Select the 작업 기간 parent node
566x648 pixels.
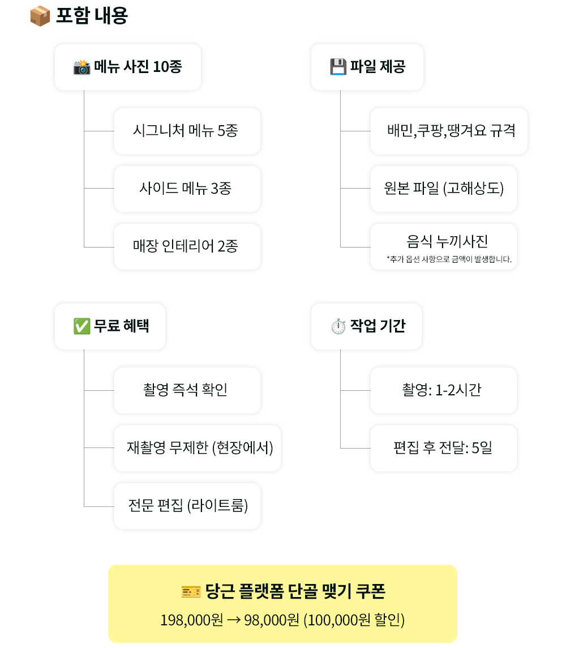coord(367,326)
